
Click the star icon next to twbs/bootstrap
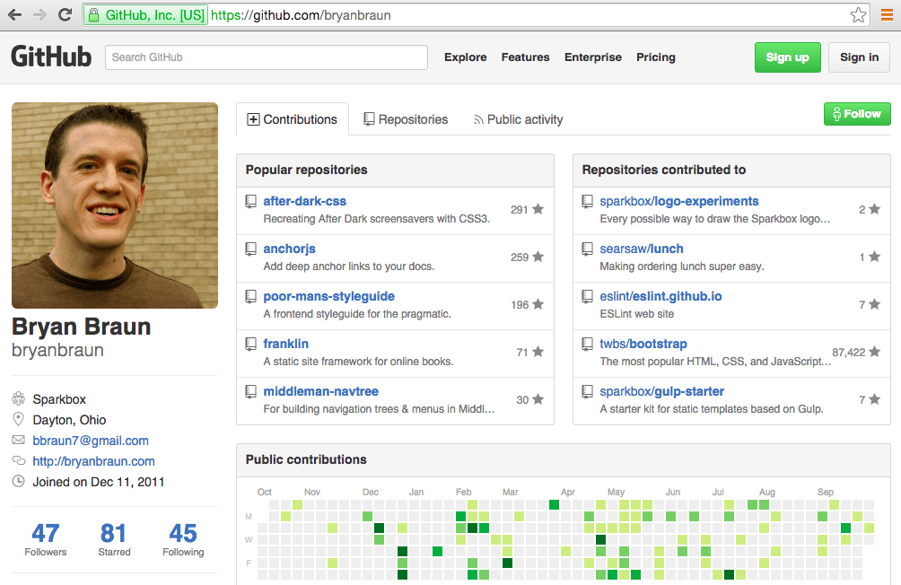pyautogui.click(x=875, y=351)
